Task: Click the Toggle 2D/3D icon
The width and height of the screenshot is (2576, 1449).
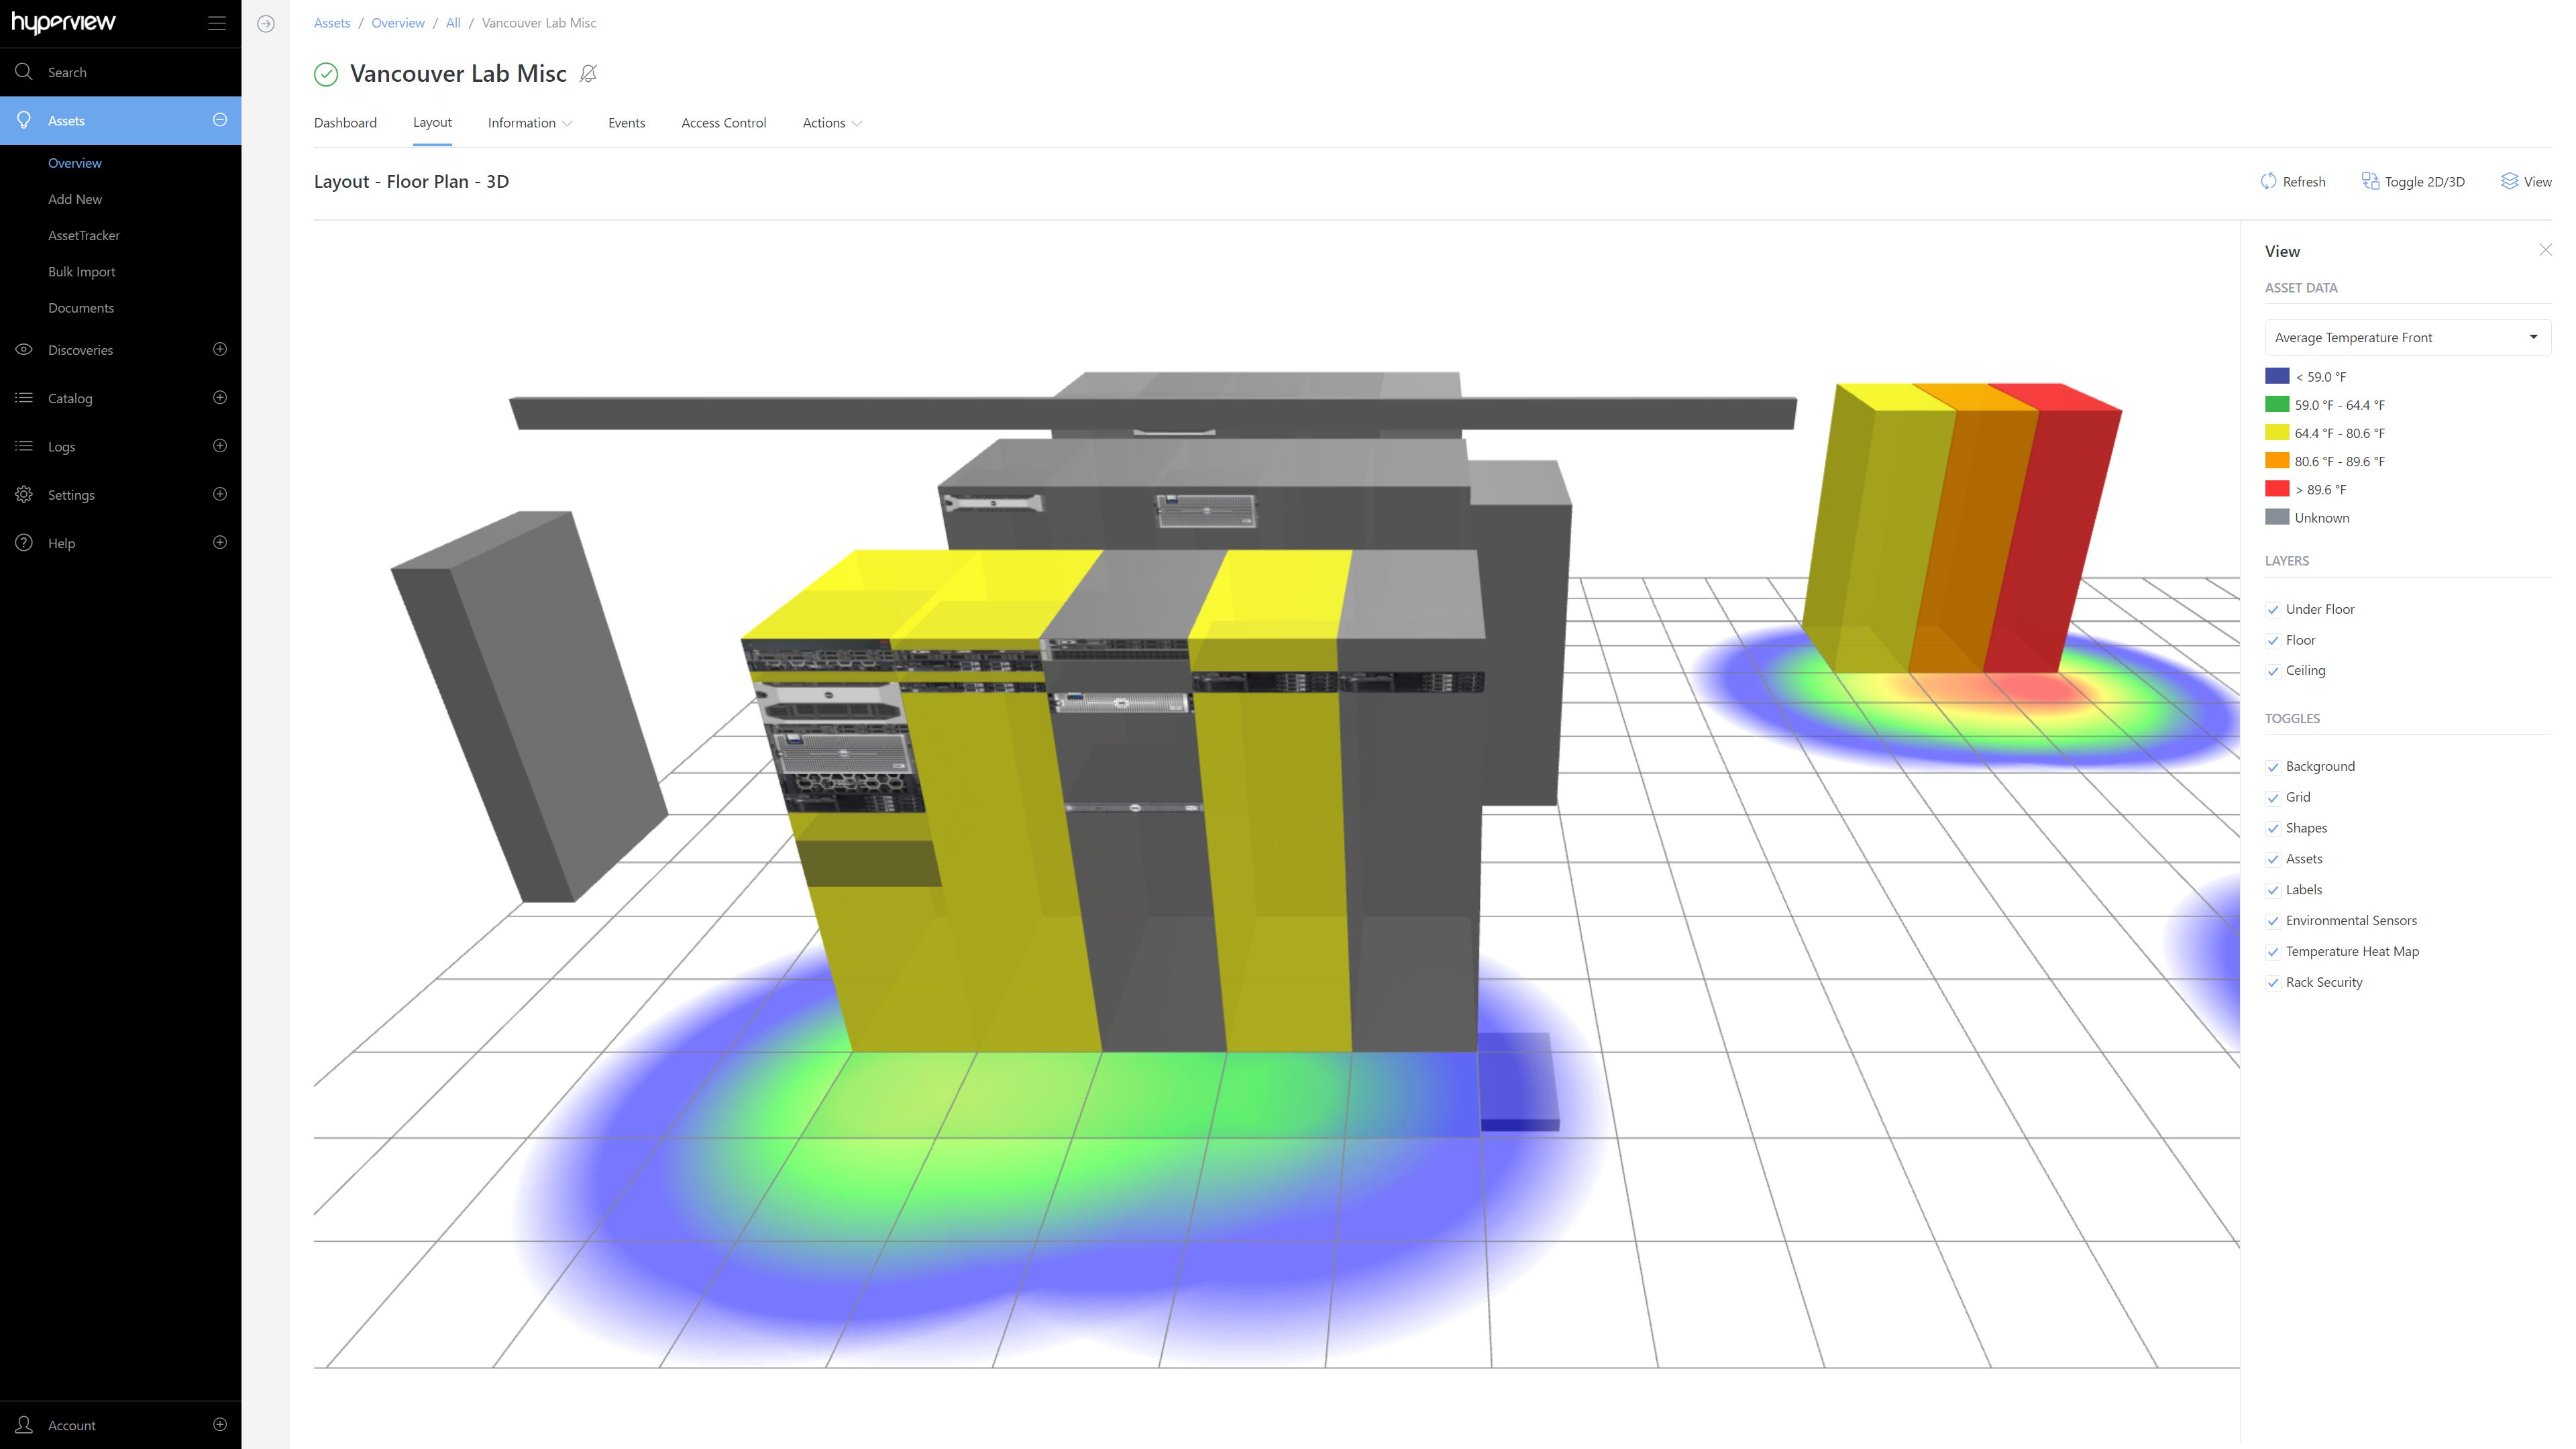Action: [2370, 181]
